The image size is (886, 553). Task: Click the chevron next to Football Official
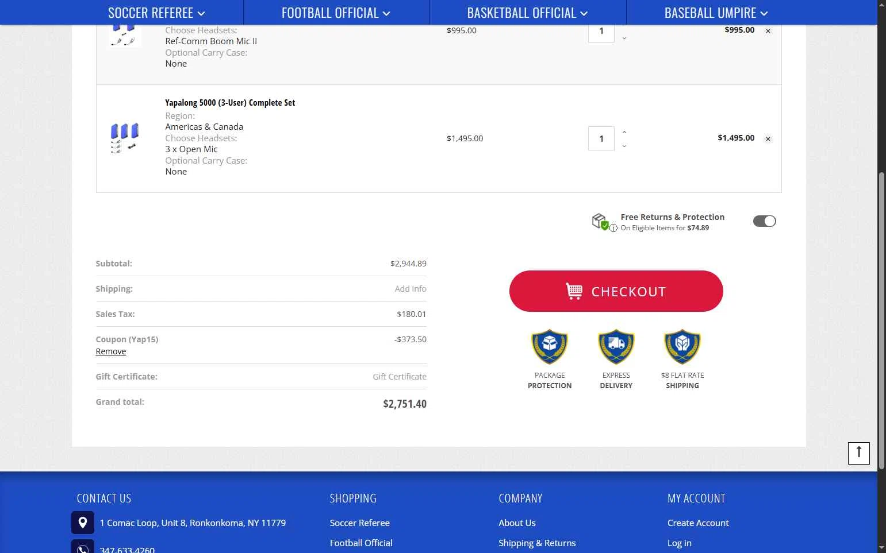(386, 13)
